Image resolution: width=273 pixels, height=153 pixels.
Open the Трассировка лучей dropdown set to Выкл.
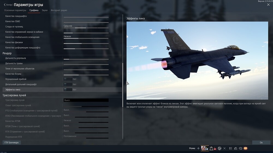click(x=86, y=100)
